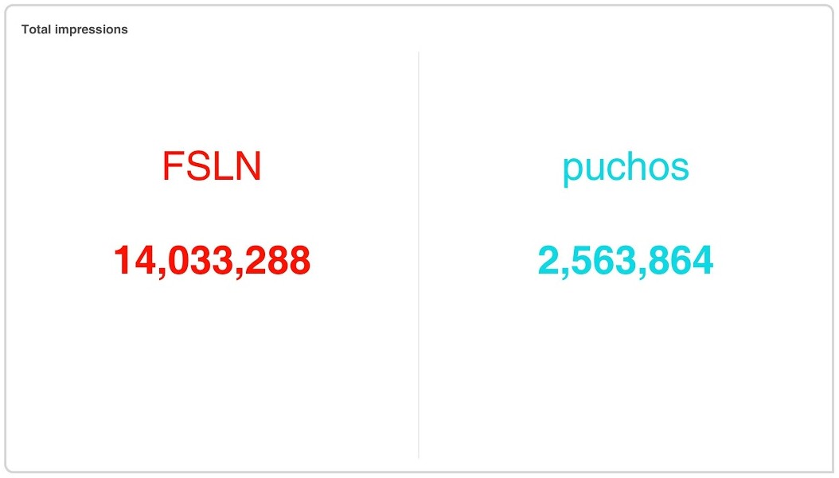This screenshot has height=478, width=839.
Task: Click the word "Total" in the title
Action: [x=36, y=29]
